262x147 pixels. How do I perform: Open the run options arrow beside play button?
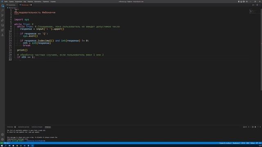point(255,5)
